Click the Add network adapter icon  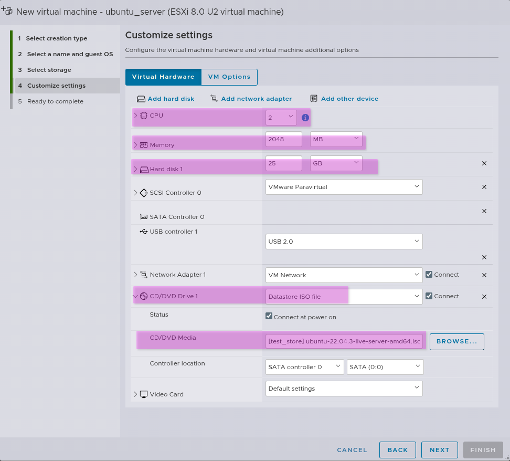point(214,98)
